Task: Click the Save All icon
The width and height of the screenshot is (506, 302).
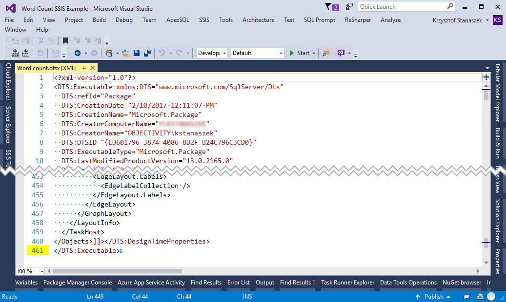Action: point(147,53)
